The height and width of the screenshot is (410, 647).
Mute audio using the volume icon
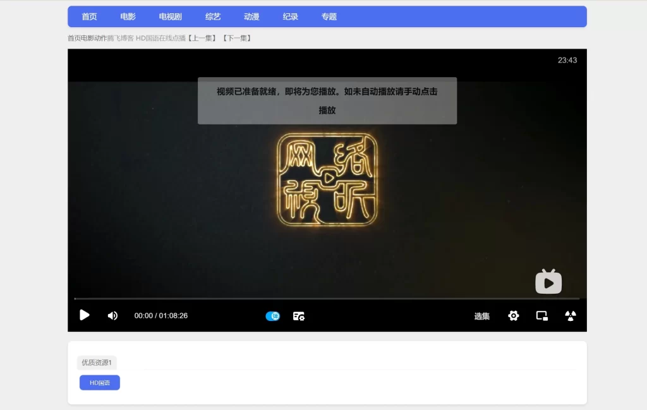[x=112, y=315]
